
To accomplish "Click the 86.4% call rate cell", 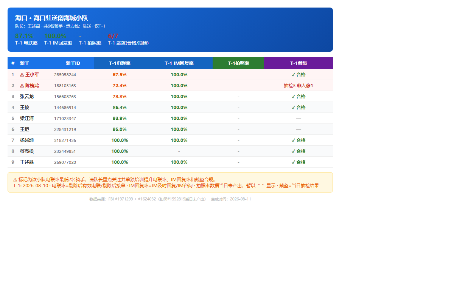I will click(120, 108).
